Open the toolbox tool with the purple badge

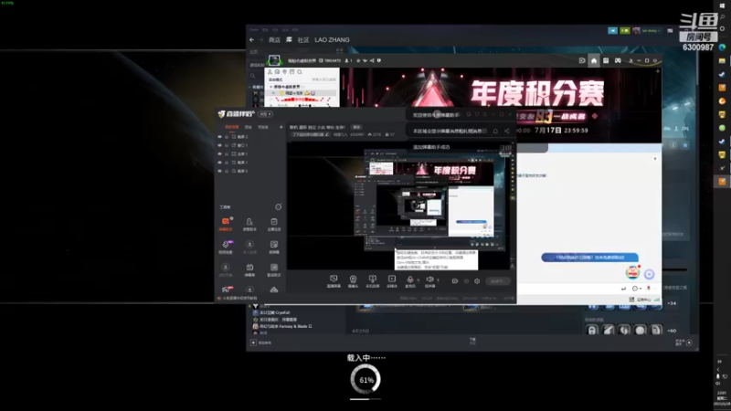pyautogui.click(x=226, y=247)
